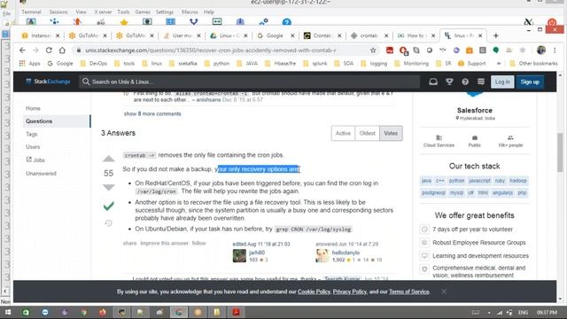567x319 pixels.
Task: Open the Monitoring bookmarks folder
Action: 411,63
